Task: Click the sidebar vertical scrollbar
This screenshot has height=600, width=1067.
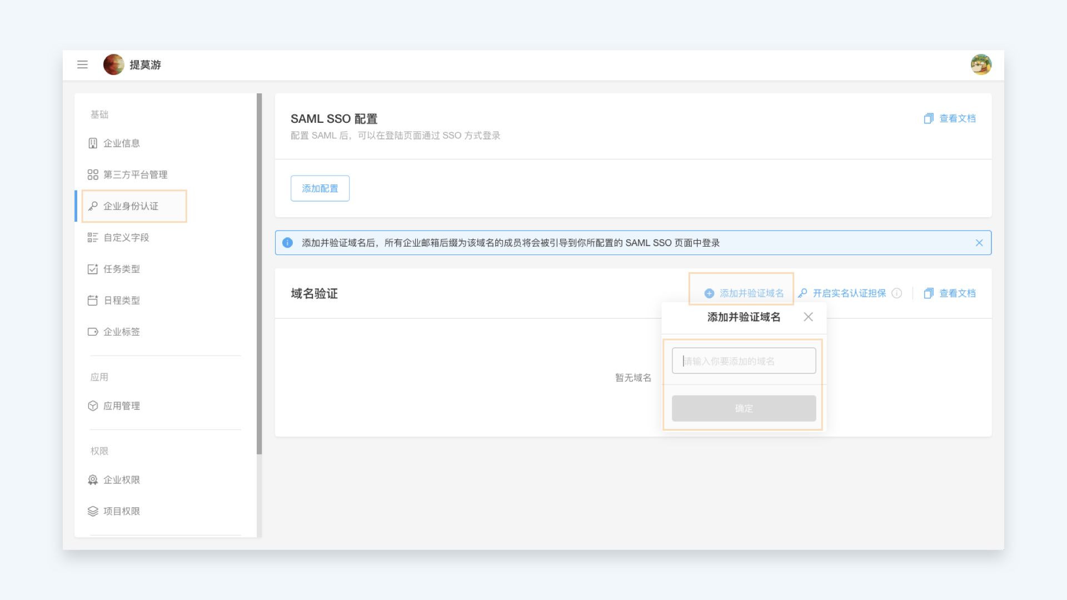Action: [259, 274]
